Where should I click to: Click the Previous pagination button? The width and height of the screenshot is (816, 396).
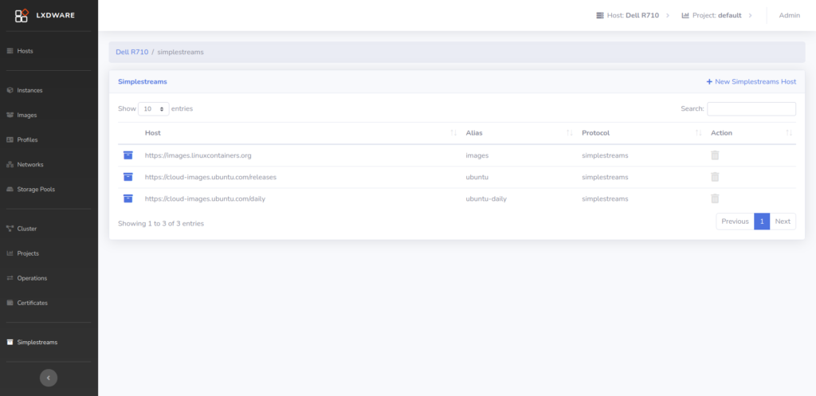click(735, 222)
